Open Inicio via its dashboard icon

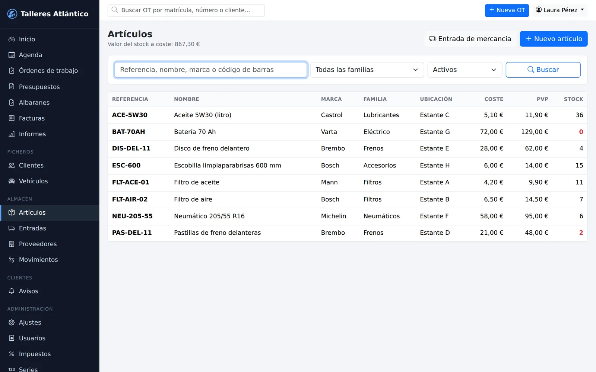coord(12,39)
